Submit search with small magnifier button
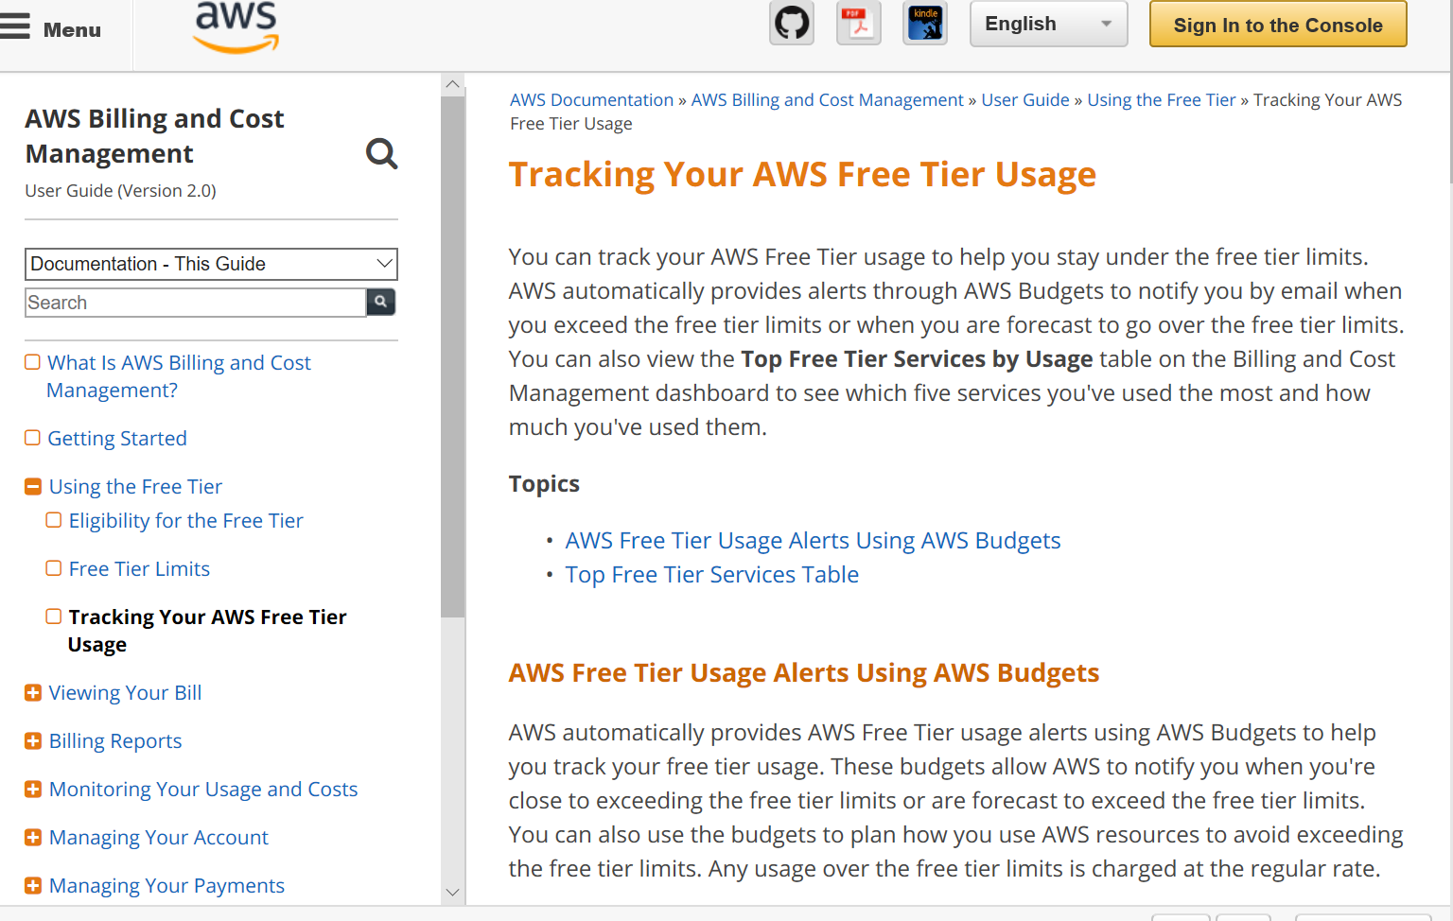This screenshot has width=1453, height=921. 380,302
